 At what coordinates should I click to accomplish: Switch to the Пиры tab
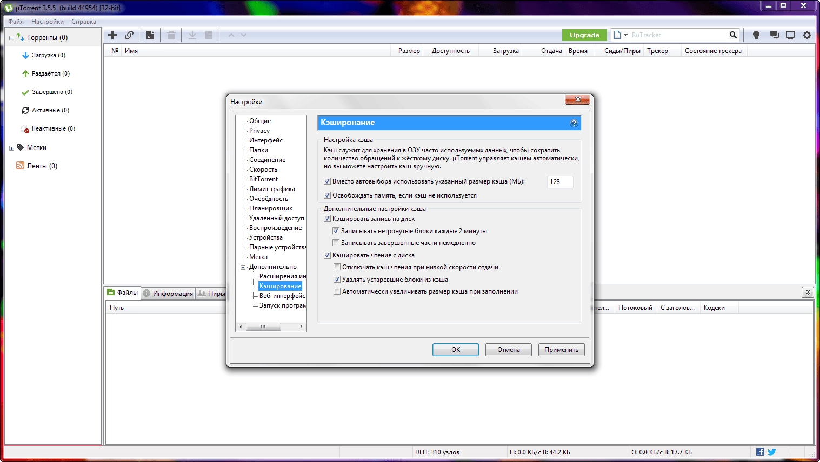(x=211, y=293)
